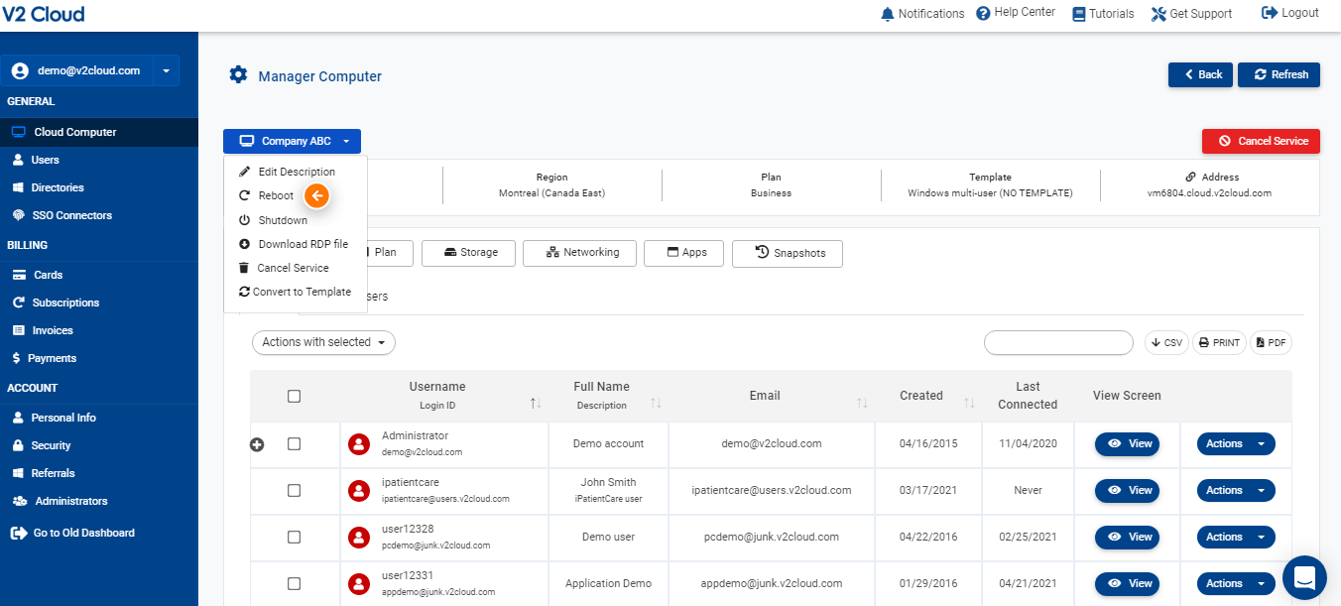Open the Snapshots tab button

click(x=788, y=253)
